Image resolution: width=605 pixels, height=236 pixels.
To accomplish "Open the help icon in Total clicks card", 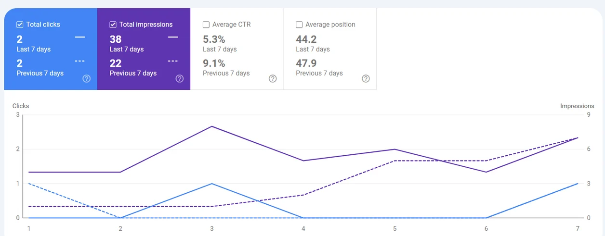I will [87, 79].
